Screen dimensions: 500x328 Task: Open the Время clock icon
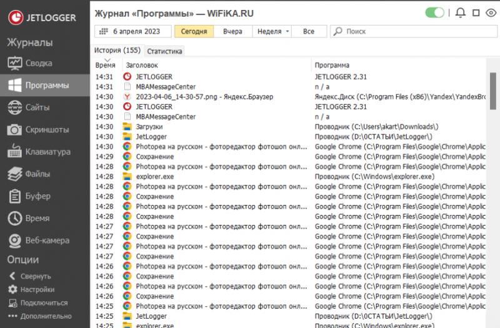pyautogui.click(x=14, y=218)
